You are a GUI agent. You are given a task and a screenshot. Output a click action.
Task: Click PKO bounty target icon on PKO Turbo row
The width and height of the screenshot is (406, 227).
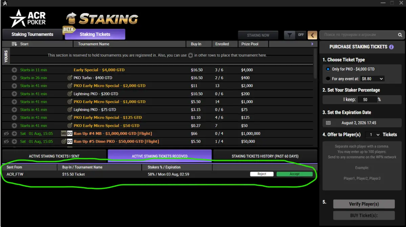(x=70, y=78)
